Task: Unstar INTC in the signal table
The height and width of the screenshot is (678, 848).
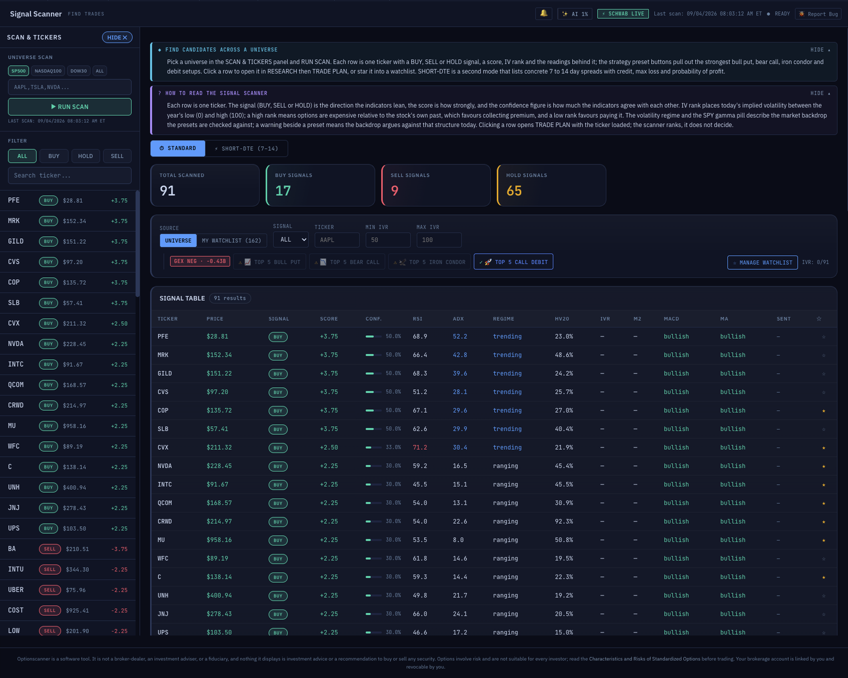Action: 823,485
